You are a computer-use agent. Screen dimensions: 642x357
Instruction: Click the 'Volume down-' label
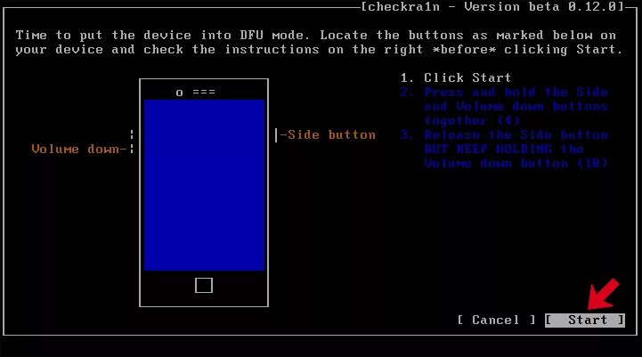(x=79, y=149)
